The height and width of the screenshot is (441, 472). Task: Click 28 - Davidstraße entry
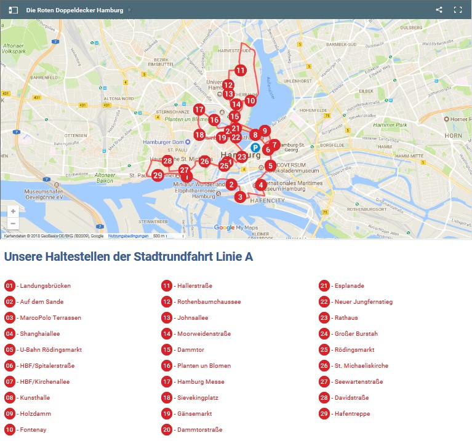[x=344, y=397]
